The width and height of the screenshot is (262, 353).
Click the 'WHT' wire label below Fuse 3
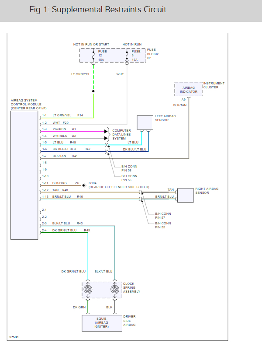coord(120,74)
